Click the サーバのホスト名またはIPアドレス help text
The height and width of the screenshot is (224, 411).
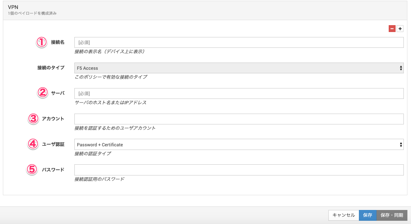[110, 102]
